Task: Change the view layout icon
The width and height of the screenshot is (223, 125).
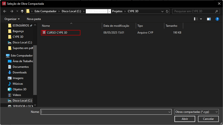Action: point(196,19)
